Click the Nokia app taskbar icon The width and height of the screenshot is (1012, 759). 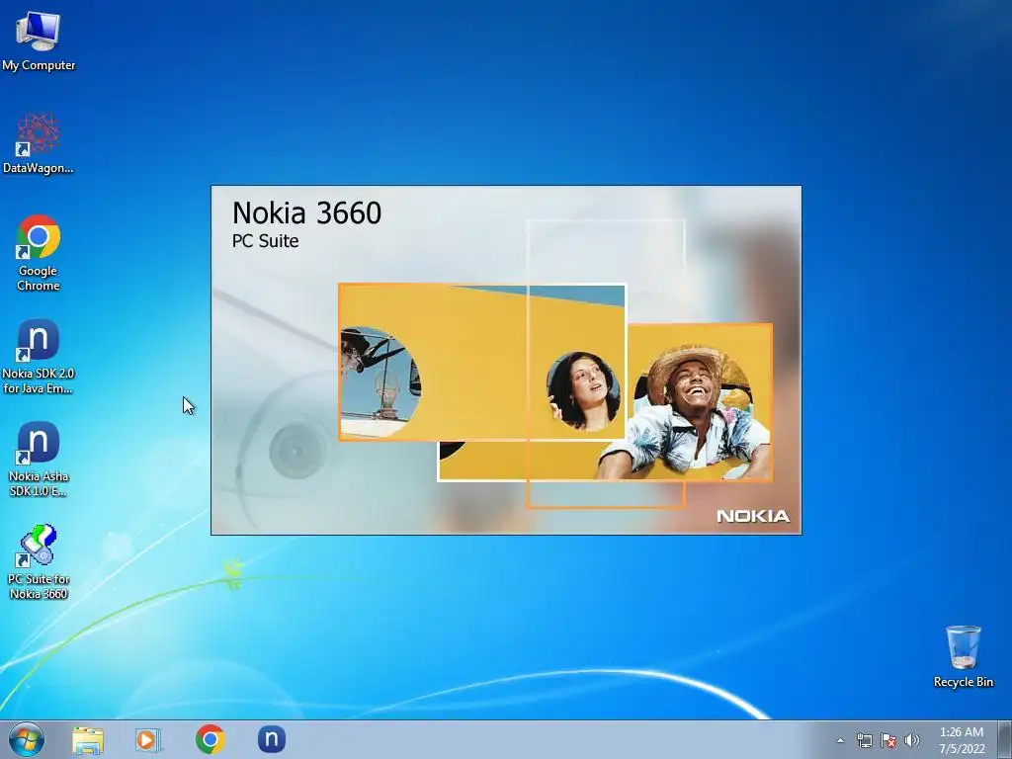(x=272, y=739)
